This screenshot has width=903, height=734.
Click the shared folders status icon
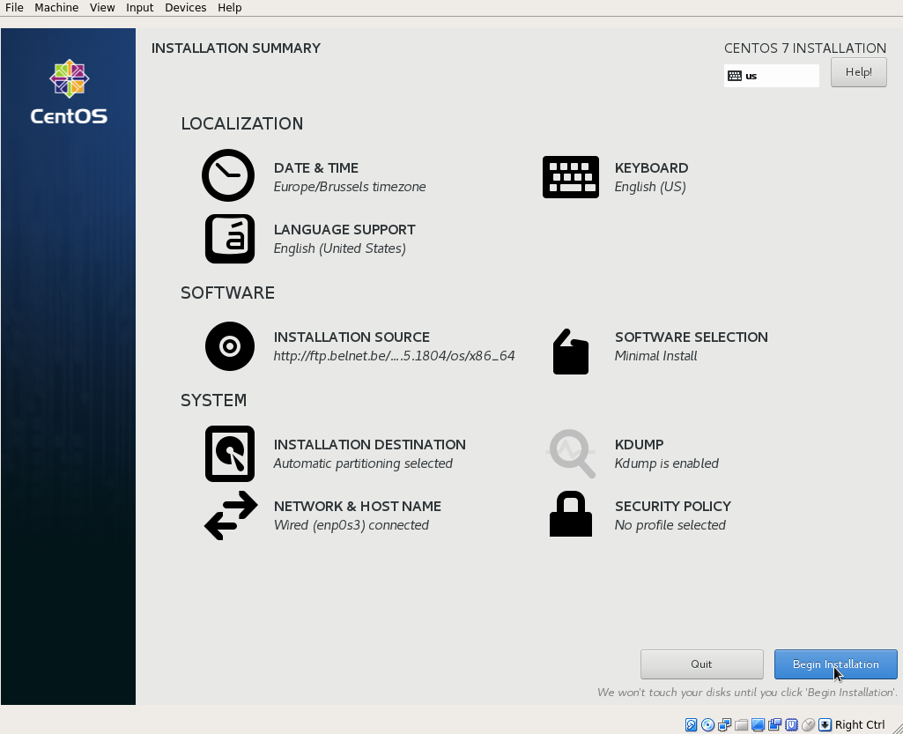[742, 724]
